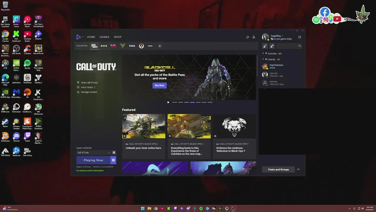Select the Vanguard game icon in favorites
This screenshot has width=376, height=212.
point(122,46)
